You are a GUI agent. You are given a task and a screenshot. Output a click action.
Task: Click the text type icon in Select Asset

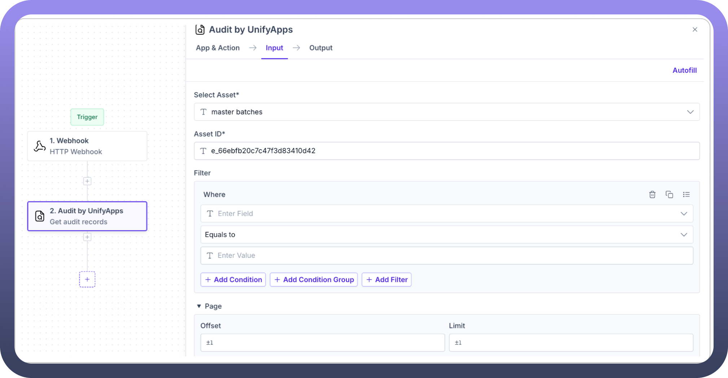click(203, 112)
